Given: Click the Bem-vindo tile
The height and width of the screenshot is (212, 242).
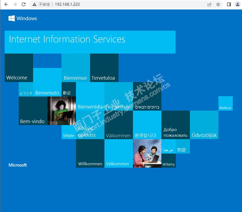Looking at the screenshot, I should 33,111.
